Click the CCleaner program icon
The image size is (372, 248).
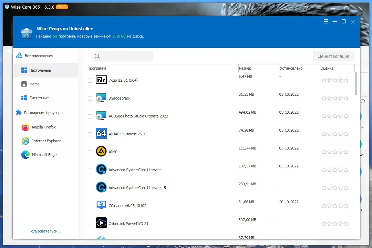pyautogui.click(x=101, y=205)
